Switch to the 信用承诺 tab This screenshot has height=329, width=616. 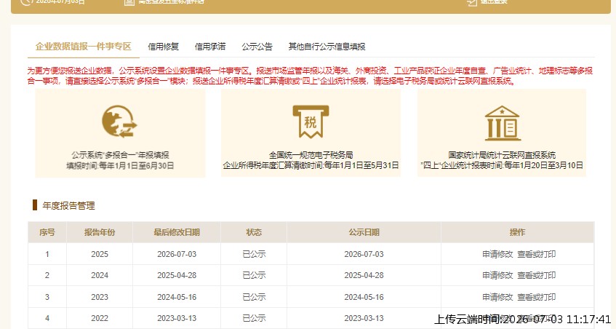pos(210,47)
